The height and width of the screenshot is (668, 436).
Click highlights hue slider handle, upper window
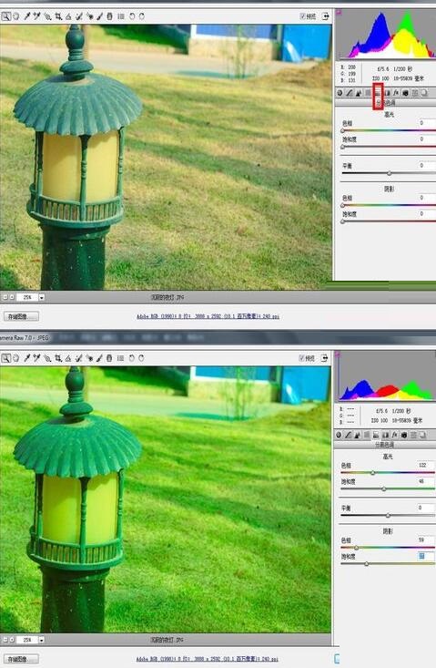(x=343, y=131)
